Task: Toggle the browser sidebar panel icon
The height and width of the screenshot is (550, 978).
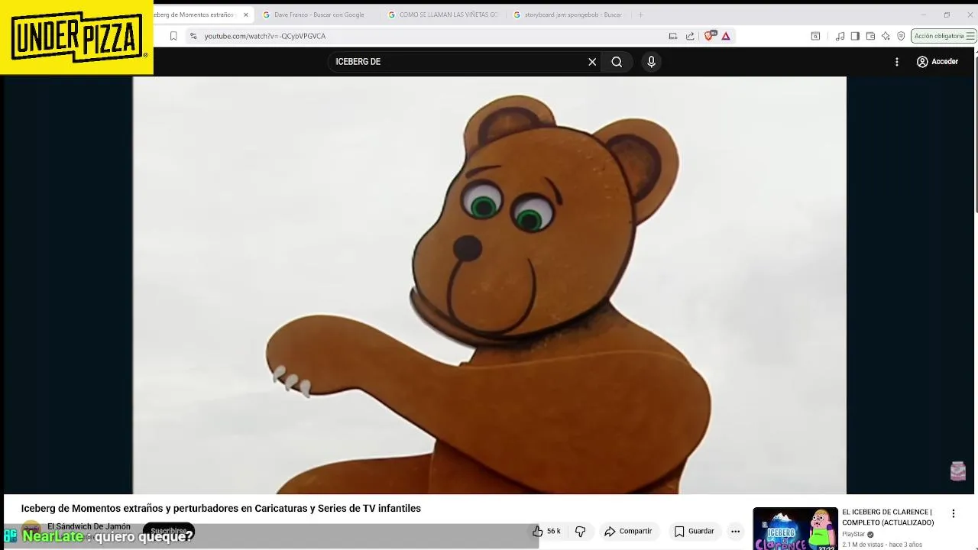Action: (x=855, y=36)
